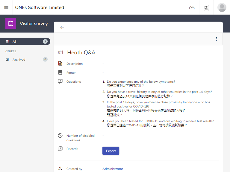
Task: Open the three-dot more options menu
Action: pos(216,39)
